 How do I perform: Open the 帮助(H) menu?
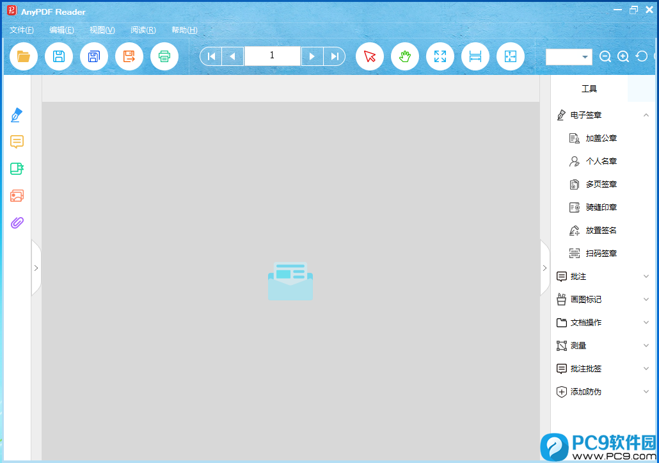184,30
